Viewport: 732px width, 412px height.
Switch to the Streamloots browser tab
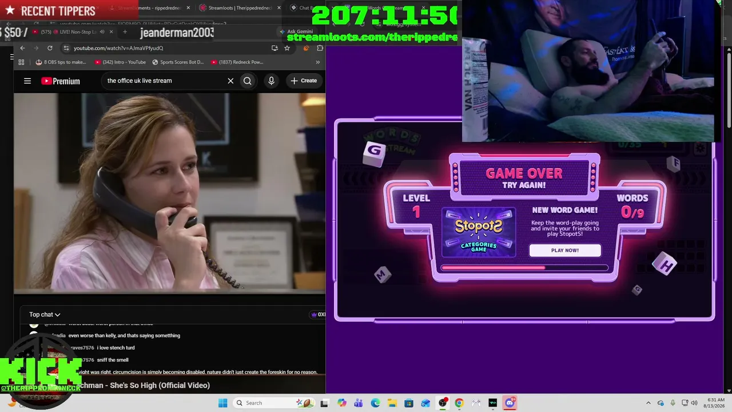click(x=240, y=8)
